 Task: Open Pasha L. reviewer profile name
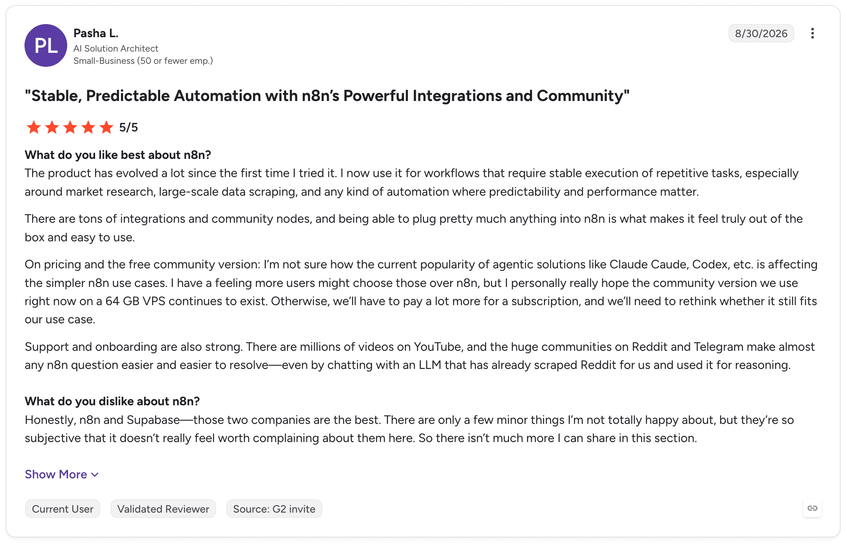point(96,33)
